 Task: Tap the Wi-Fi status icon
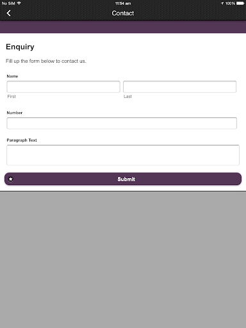coord(19,3)
